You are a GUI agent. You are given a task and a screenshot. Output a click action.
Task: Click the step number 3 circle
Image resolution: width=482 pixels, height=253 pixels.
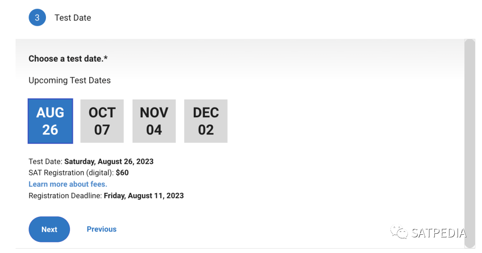[x=37, y=18]
